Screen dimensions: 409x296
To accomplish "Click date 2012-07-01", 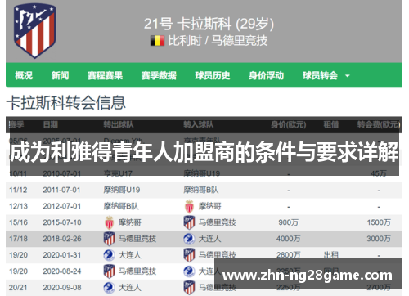I will pyautogui.click(x=62, y=206).
